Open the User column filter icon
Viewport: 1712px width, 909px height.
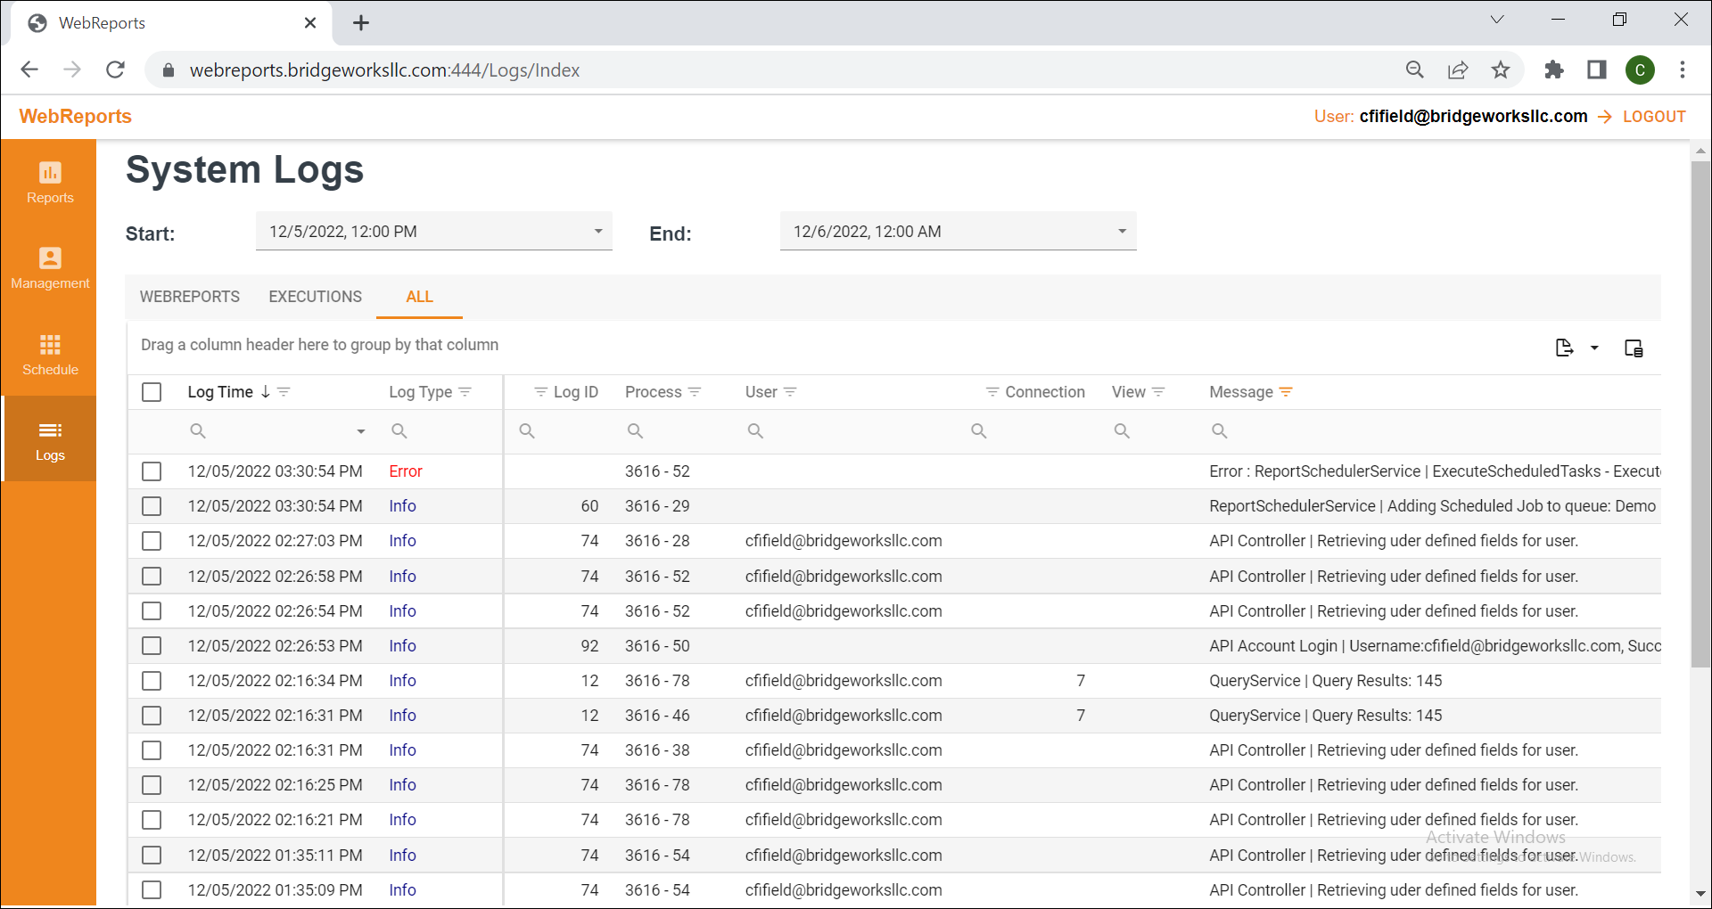pyautogui.click(x=790, y=392)
